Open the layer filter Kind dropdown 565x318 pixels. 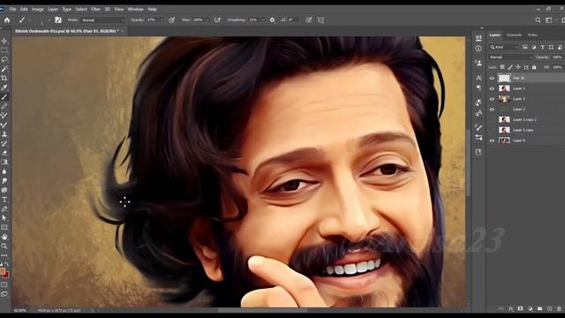pyautogui.click(x=504, y=47)
